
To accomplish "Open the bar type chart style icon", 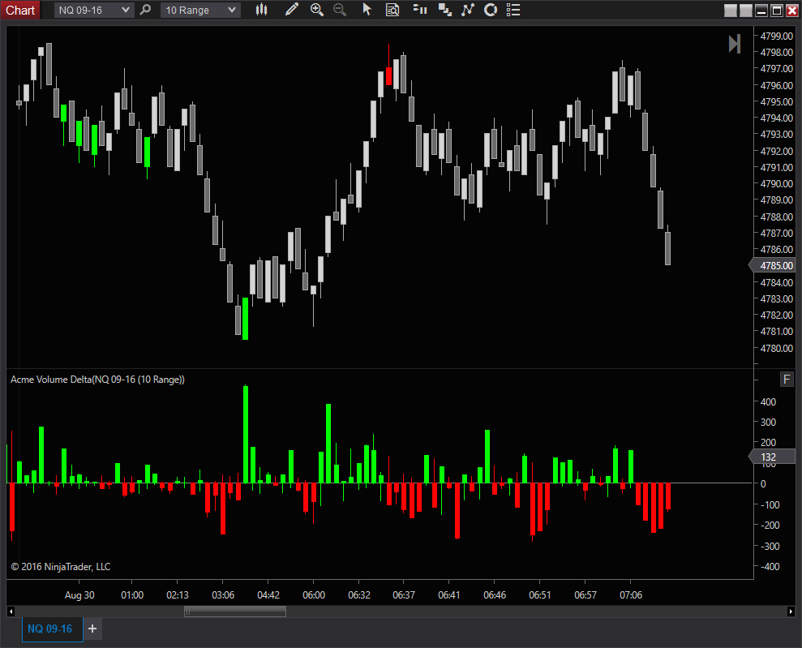I will click(261, 10).
